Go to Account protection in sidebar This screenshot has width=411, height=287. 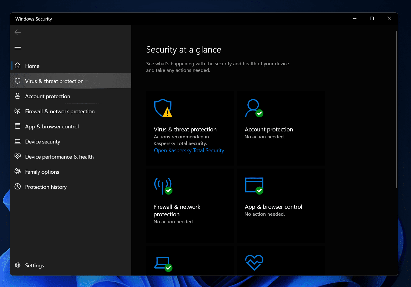(x=48, y=96)
